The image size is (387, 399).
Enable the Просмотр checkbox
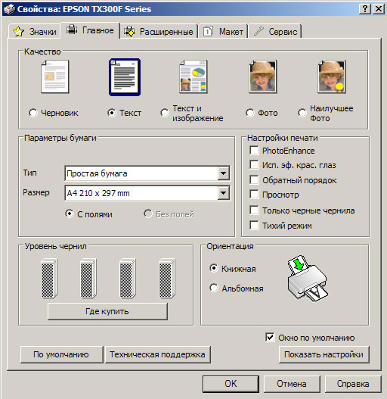[254, 195]
